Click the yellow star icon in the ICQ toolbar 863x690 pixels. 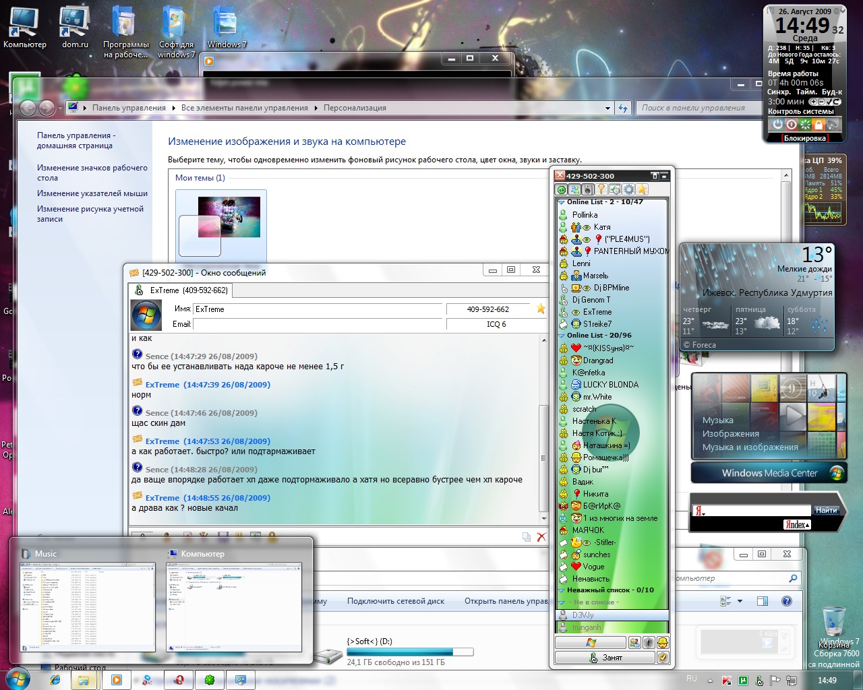click(x=643, y=189)
